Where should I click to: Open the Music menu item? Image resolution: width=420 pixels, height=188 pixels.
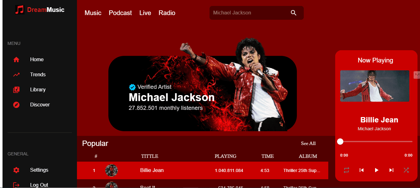coord(93,13)
